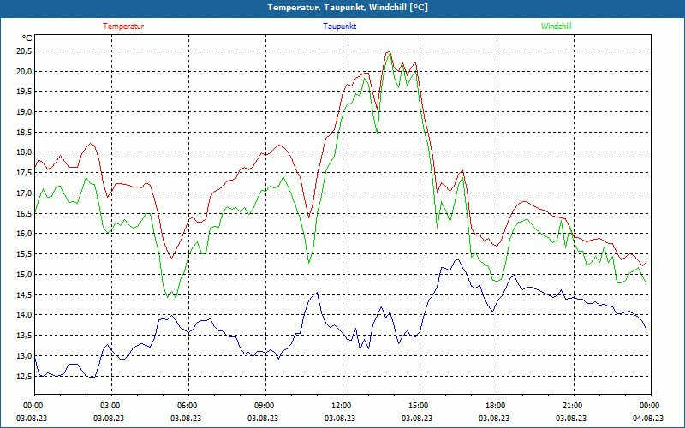
Task: Select the blue 'Taupunkt' legend label
Action: tap(340, 27)
